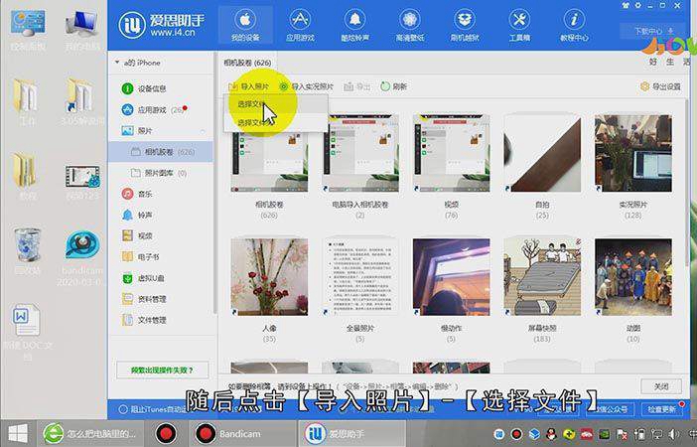Open the 导入照片 import dropdown

(x=249, y=86)
